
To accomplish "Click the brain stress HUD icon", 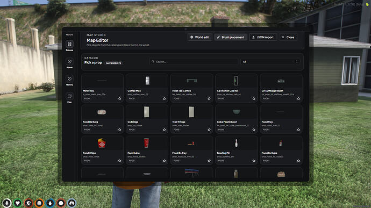I will 61,203.
